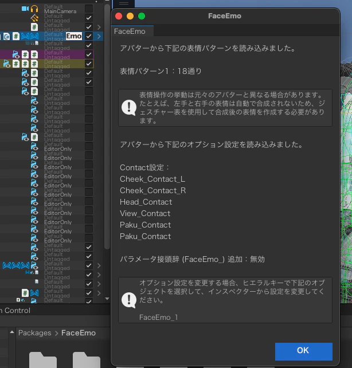Toggle the checkbox in the olive highlighted row
Screen dimensions: 352x368
click(89, 64)
